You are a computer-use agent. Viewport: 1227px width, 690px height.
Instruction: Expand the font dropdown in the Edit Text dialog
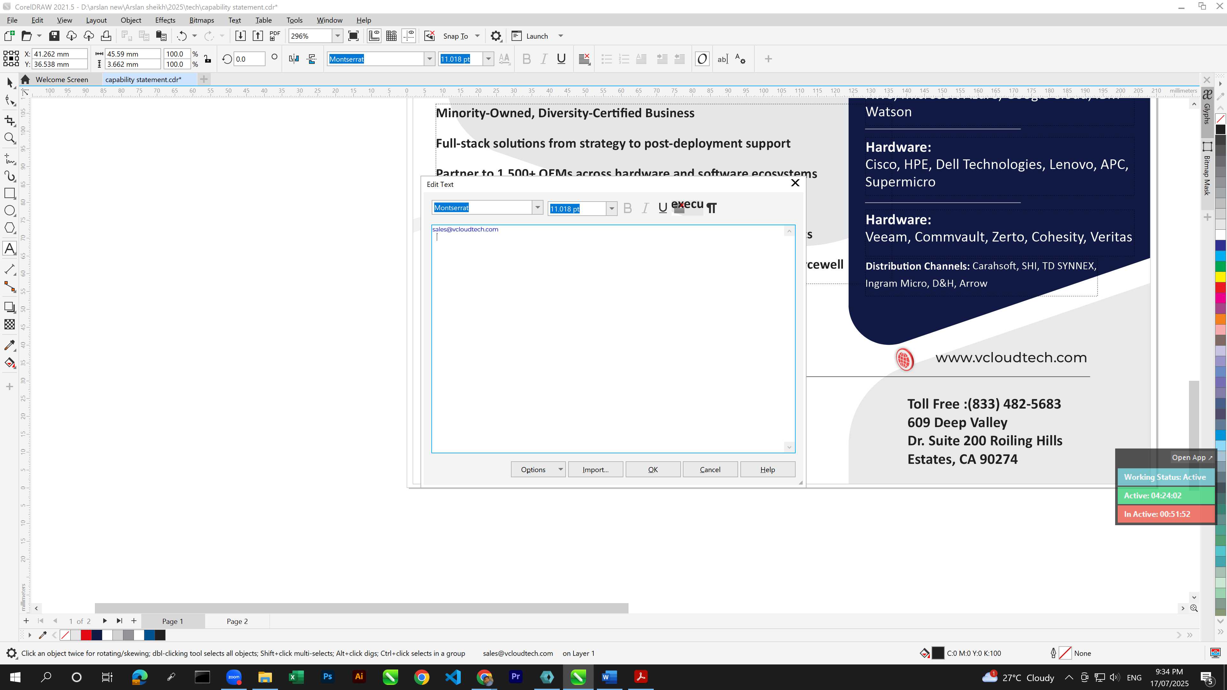click(x=537, y=208)
